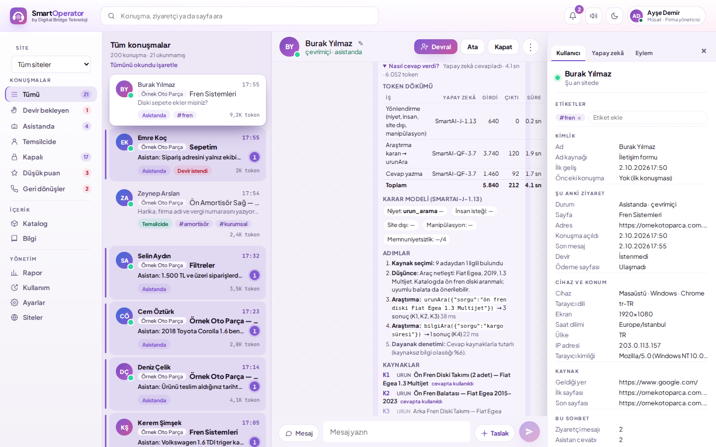
Task: Switch to dark mode moon icon
Action: coord(615,16)
